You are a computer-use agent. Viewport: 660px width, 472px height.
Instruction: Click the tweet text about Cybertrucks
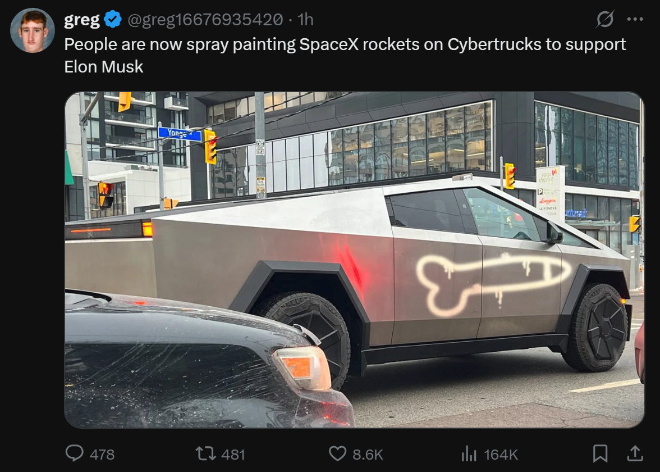tap(345, 55)
